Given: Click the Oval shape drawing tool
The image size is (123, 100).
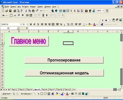Looking at the screenshot, I should click(x=45, y=94).
